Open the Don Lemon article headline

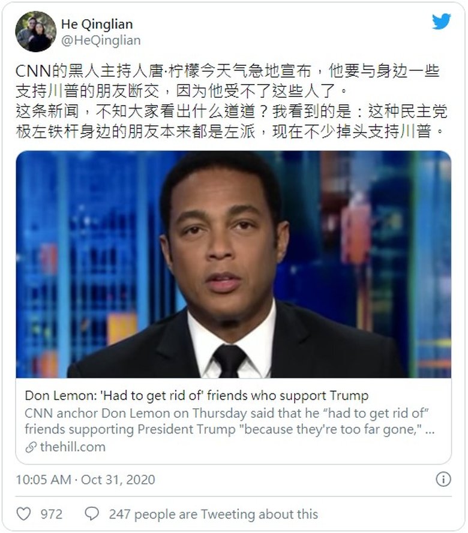[x=197, y=396]
